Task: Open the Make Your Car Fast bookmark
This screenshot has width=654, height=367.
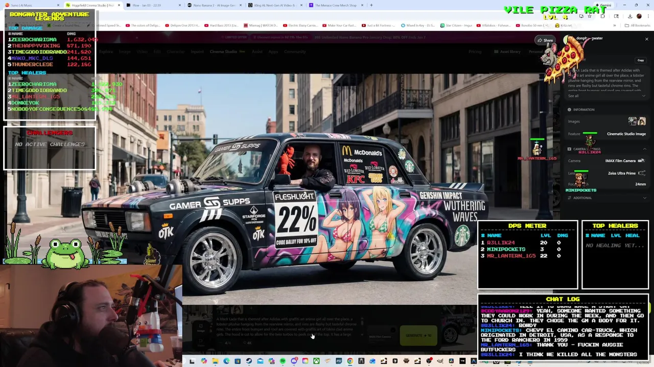Action: 339,25
